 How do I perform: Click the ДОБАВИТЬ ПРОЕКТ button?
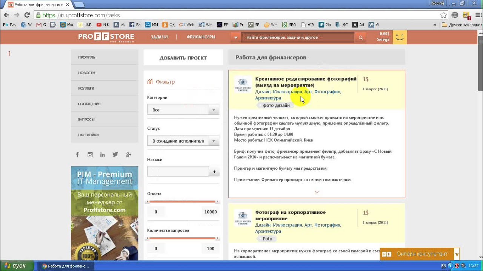point(183,58)
